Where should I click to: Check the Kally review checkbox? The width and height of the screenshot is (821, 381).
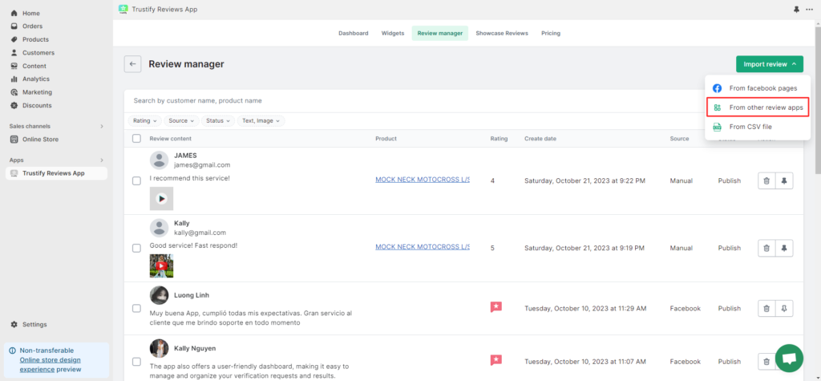tap(136, 248)
